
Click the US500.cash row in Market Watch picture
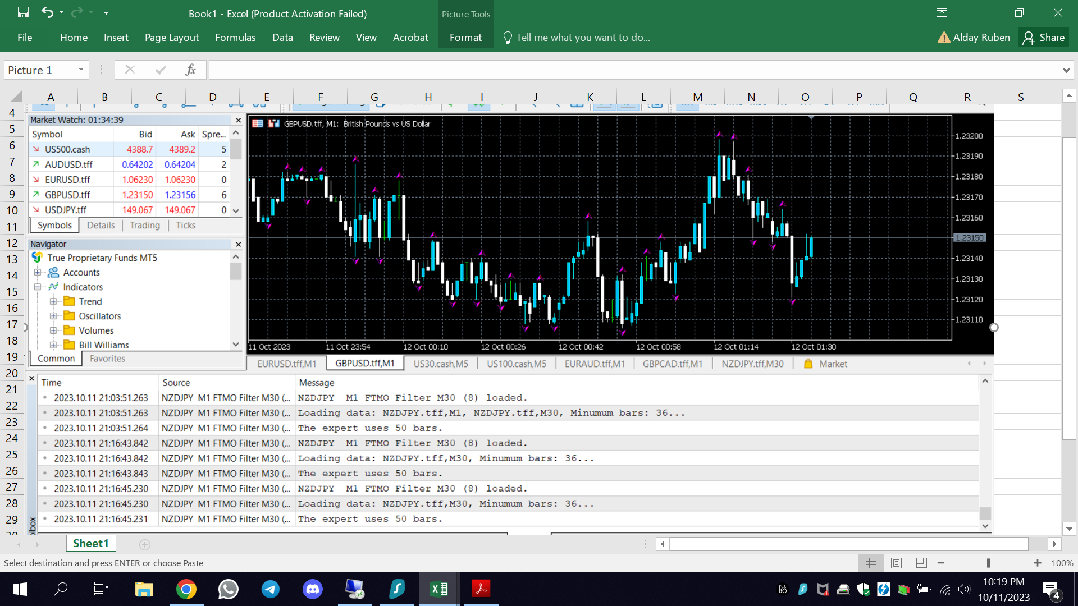tap(129, 149)
